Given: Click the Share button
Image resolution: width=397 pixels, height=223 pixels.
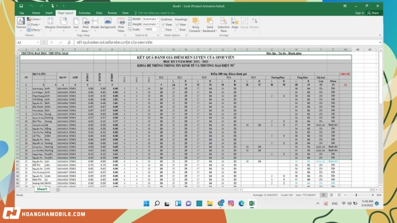Looking at the screenshot, I should pyautogui.click(x=373, y=13).
